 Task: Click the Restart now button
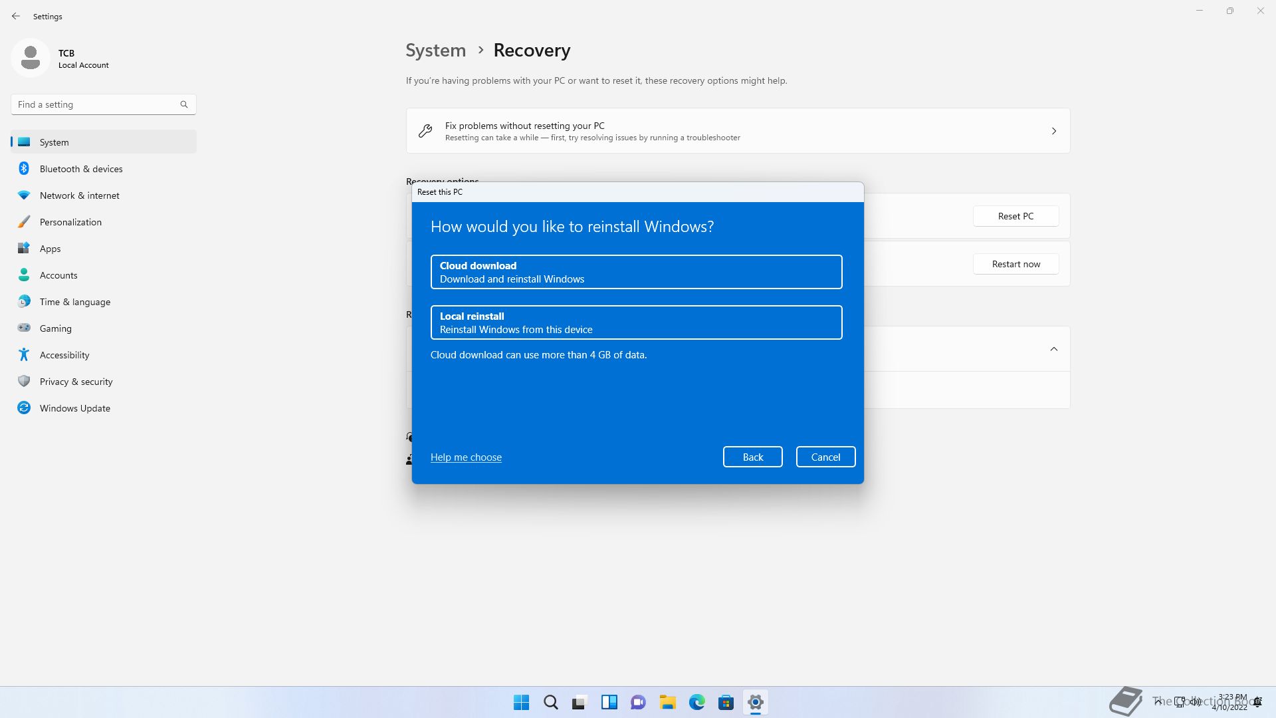click(x=1015, y=264)
